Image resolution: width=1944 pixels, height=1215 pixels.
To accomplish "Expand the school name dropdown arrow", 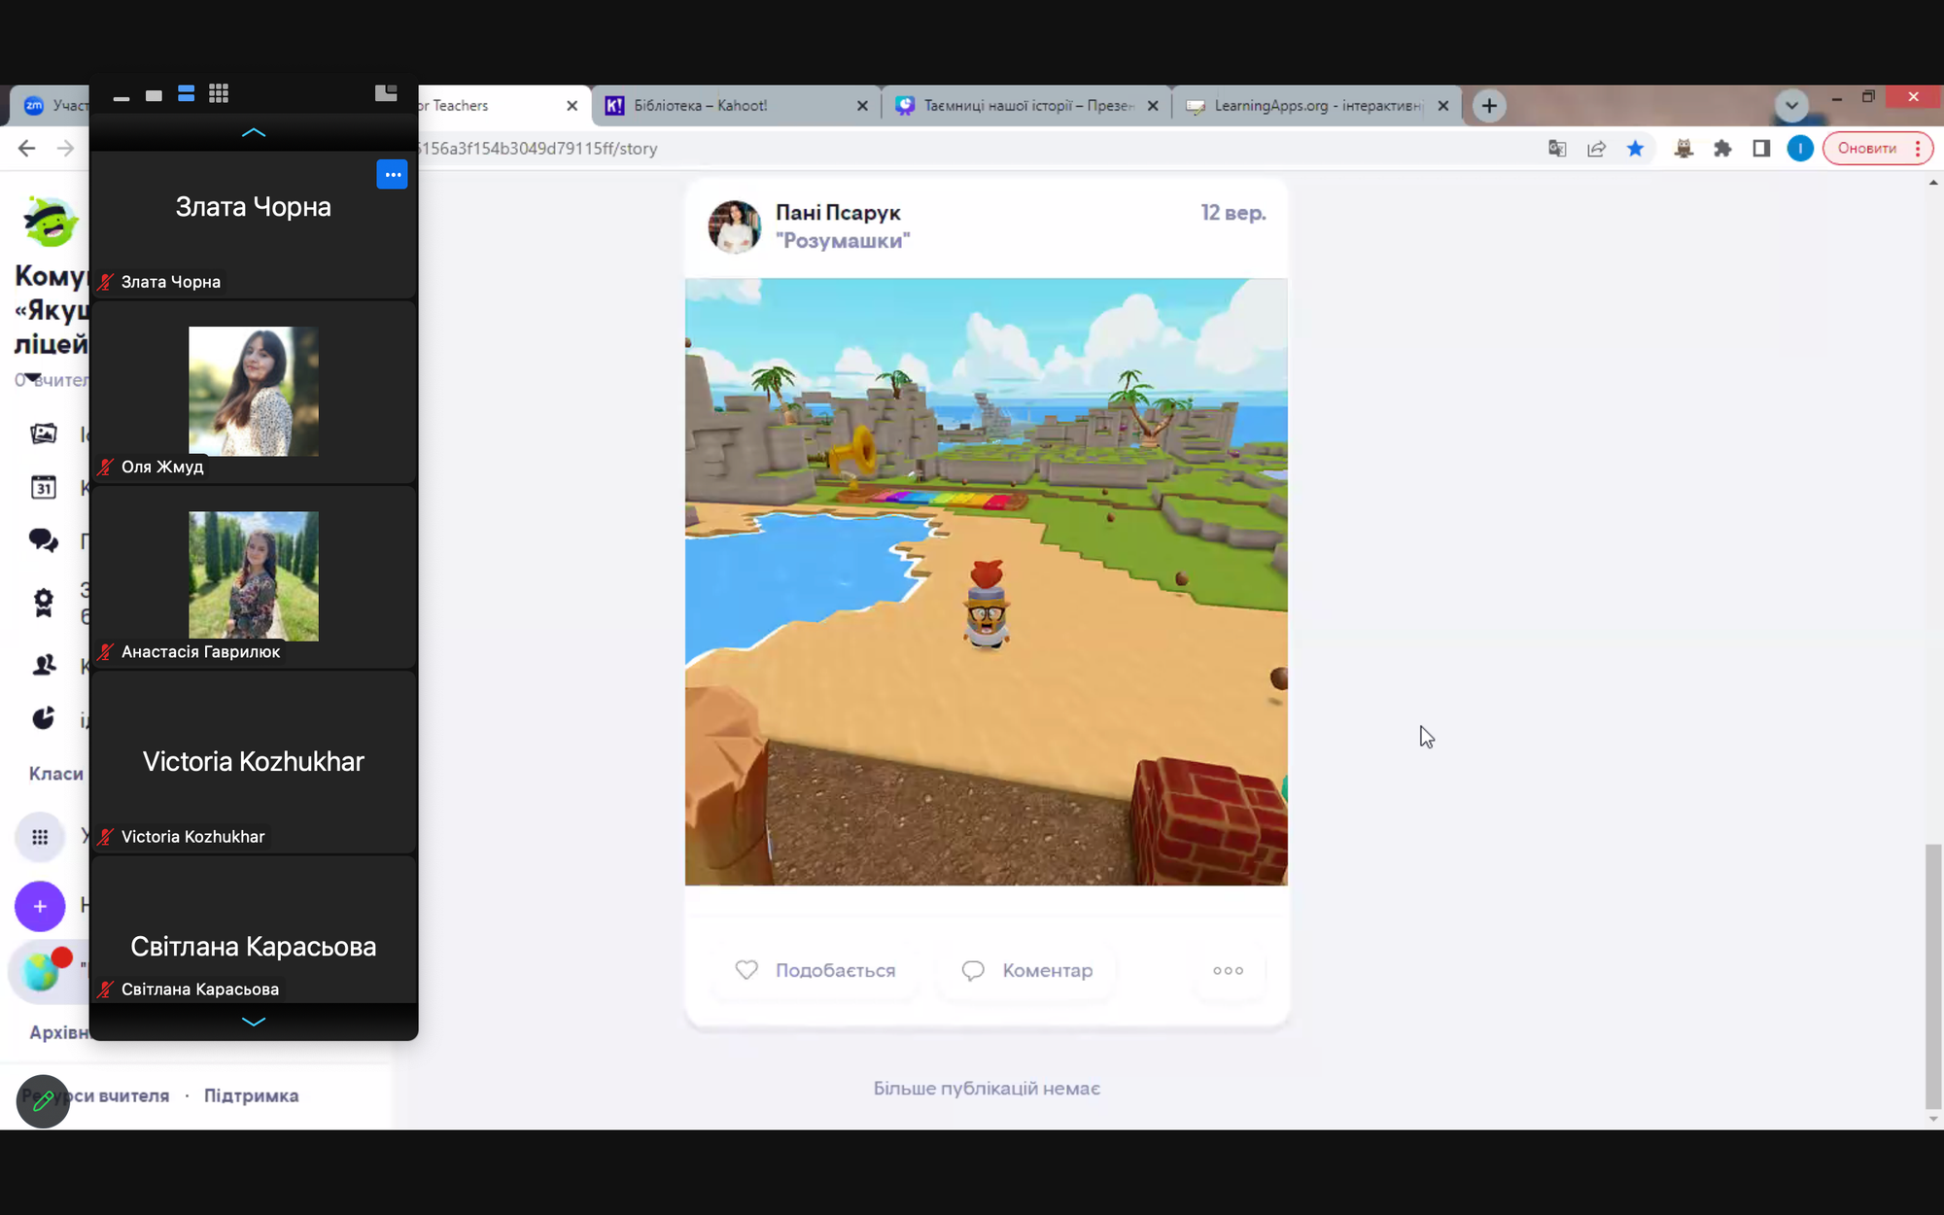I will (32, 377).
